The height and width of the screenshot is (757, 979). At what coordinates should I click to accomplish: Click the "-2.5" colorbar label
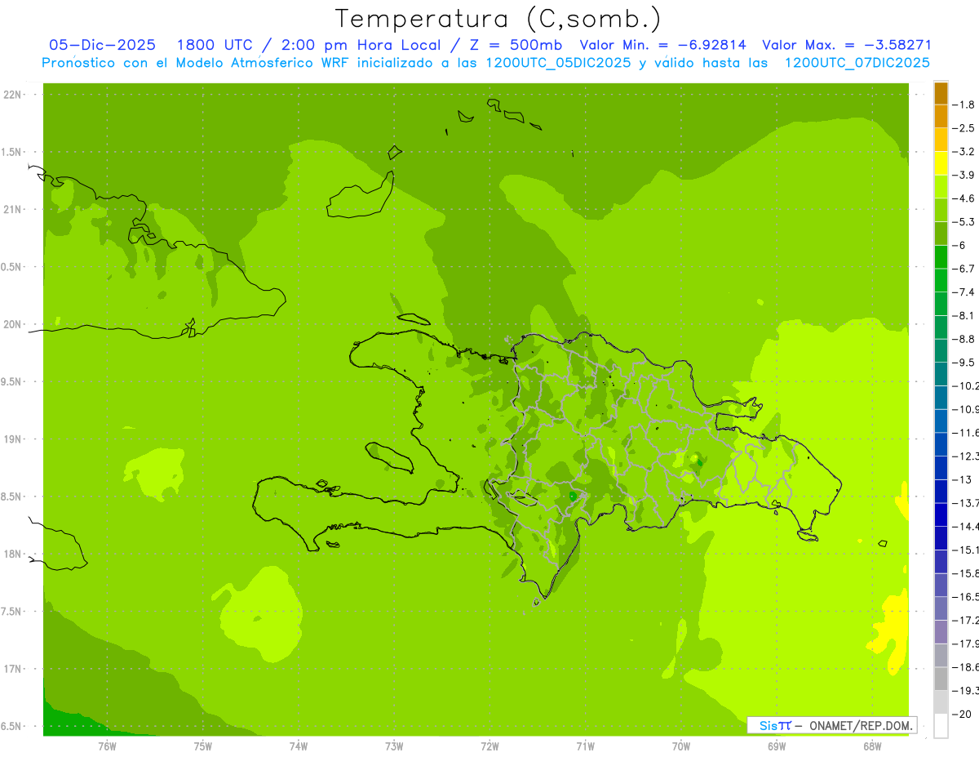pyautogui.click(x=964, y=128)
